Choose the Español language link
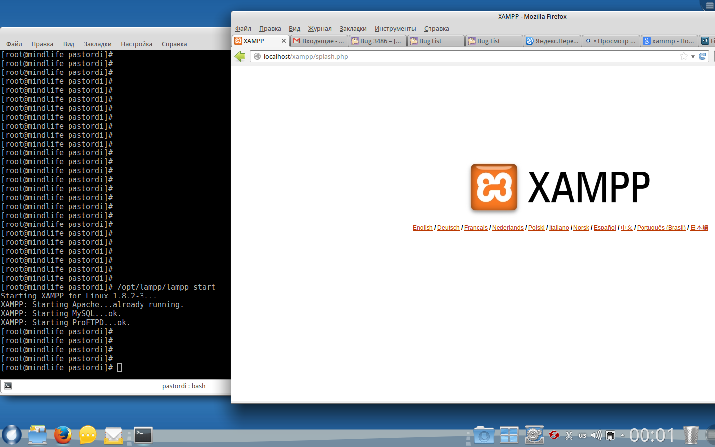The height and width of the screenshot is (447, 715). point(605,228)
